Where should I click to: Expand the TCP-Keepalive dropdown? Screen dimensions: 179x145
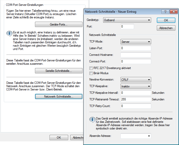[x=136, y=86]
